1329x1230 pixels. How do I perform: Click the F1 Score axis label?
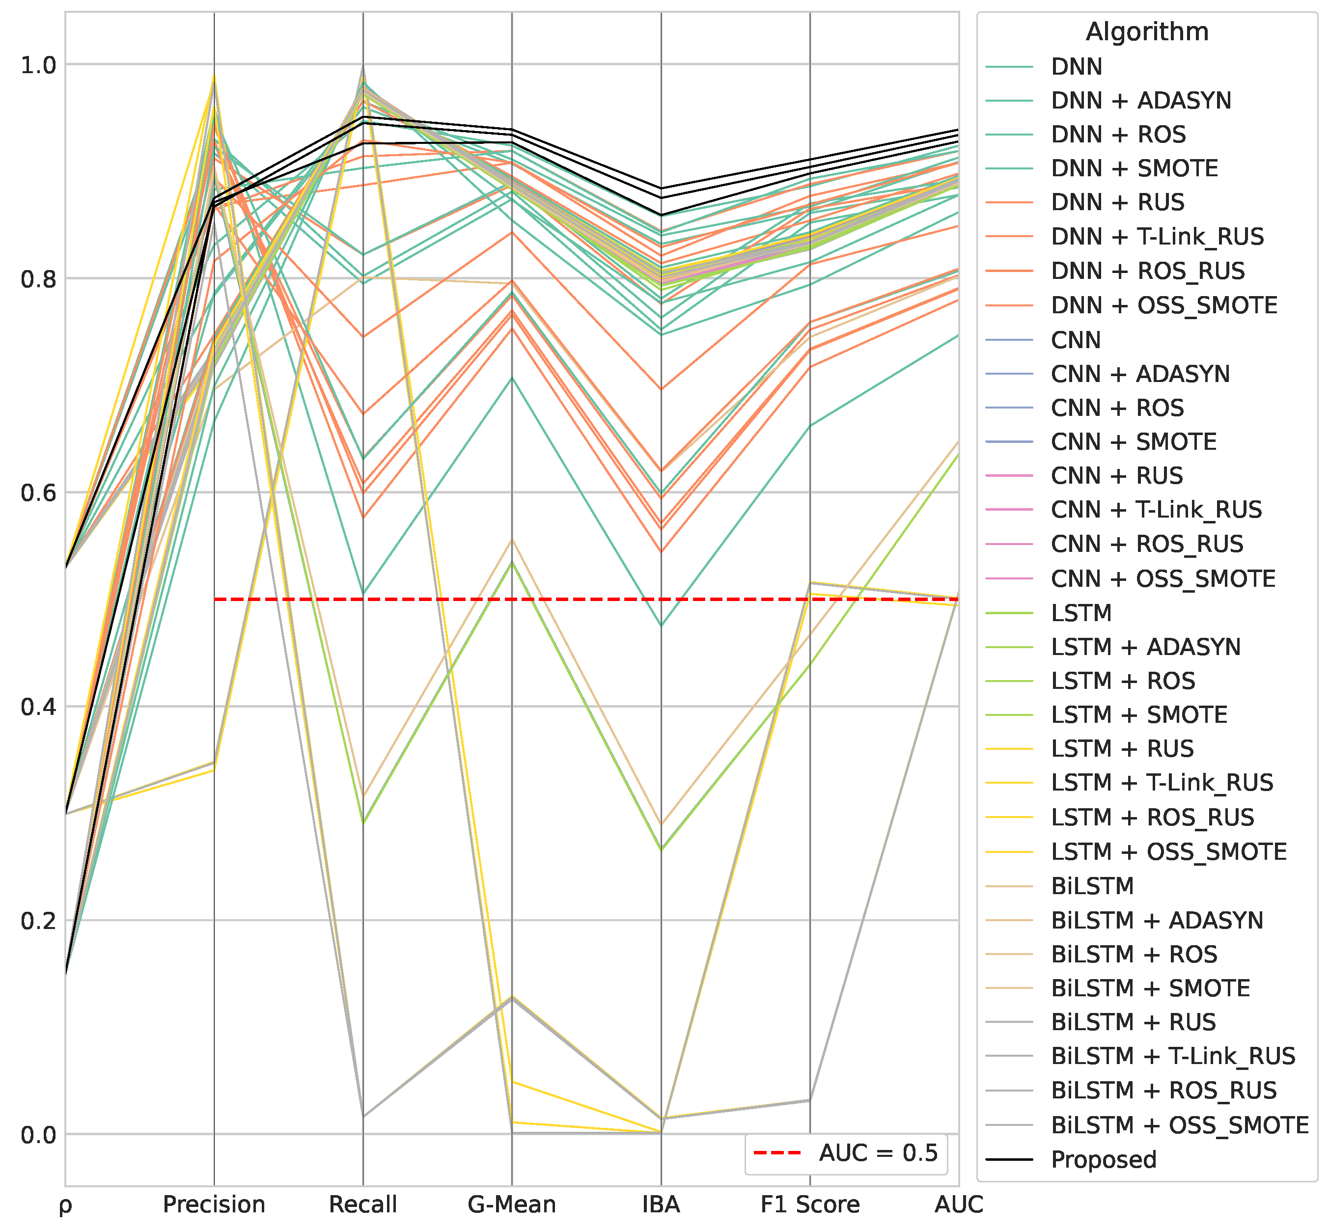pos(810,1204)
